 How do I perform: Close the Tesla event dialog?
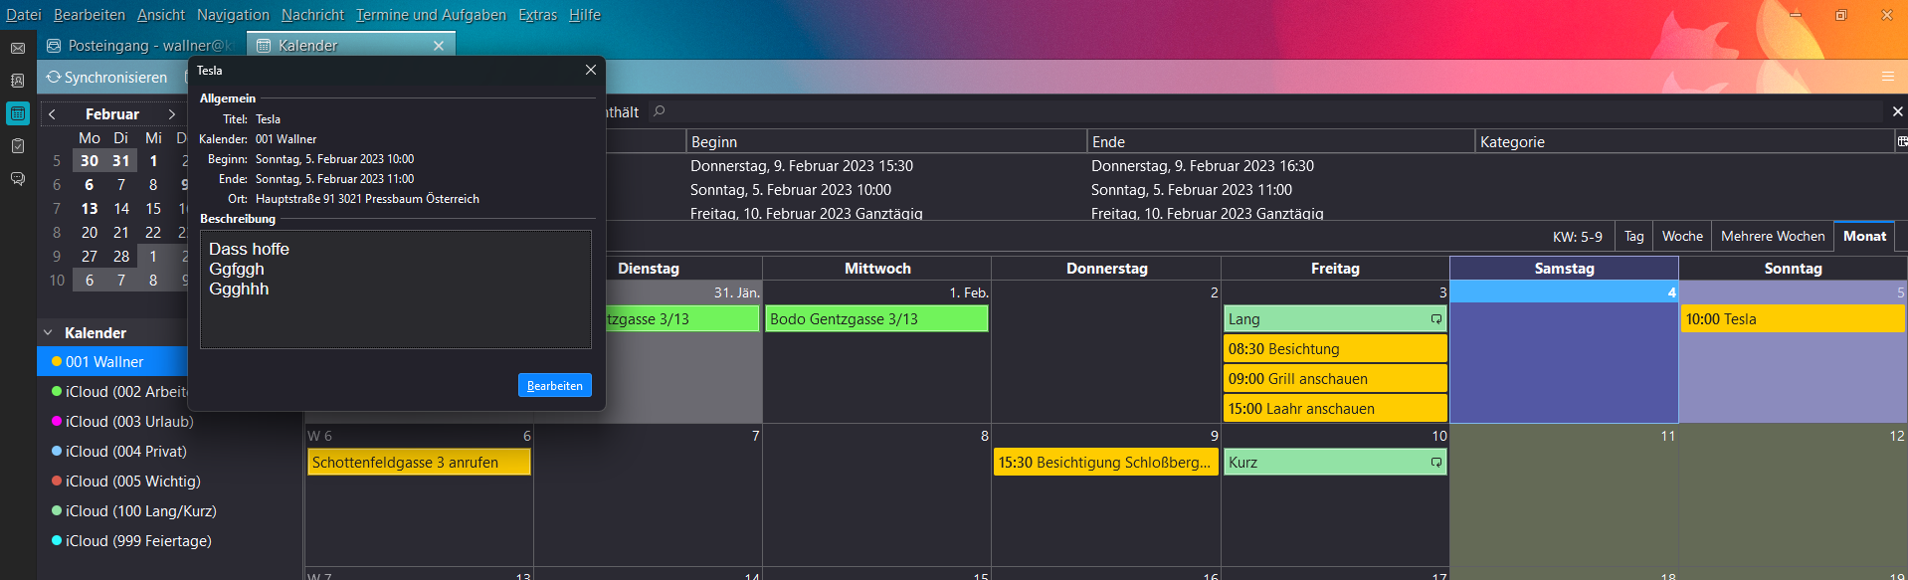coord(591,70)
